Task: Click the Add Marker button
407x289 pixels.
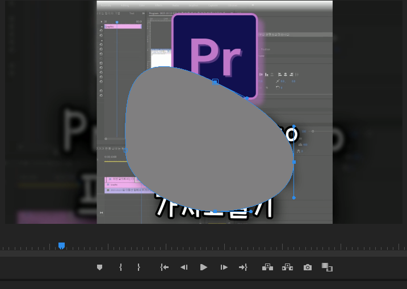Action: coord(99,267)
